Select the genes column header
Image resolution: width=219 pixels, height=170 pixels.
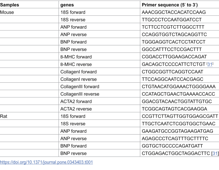click(x=67, y=5)
